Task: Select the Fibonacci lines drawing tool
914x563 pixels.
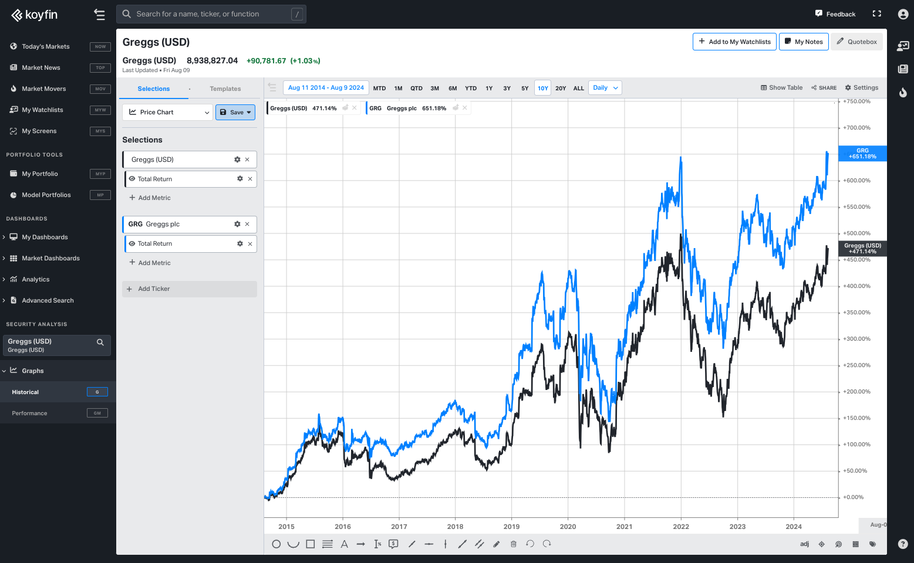Action: click(x=328, y=544)
